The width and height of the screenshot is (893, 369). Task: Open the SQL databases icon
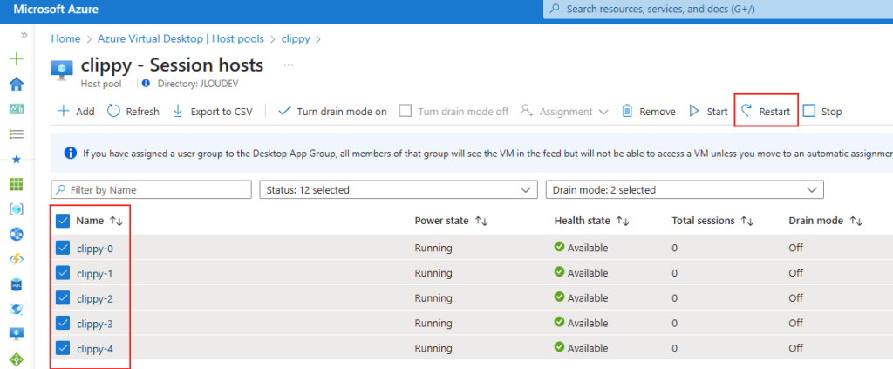(x=17, y=284)
